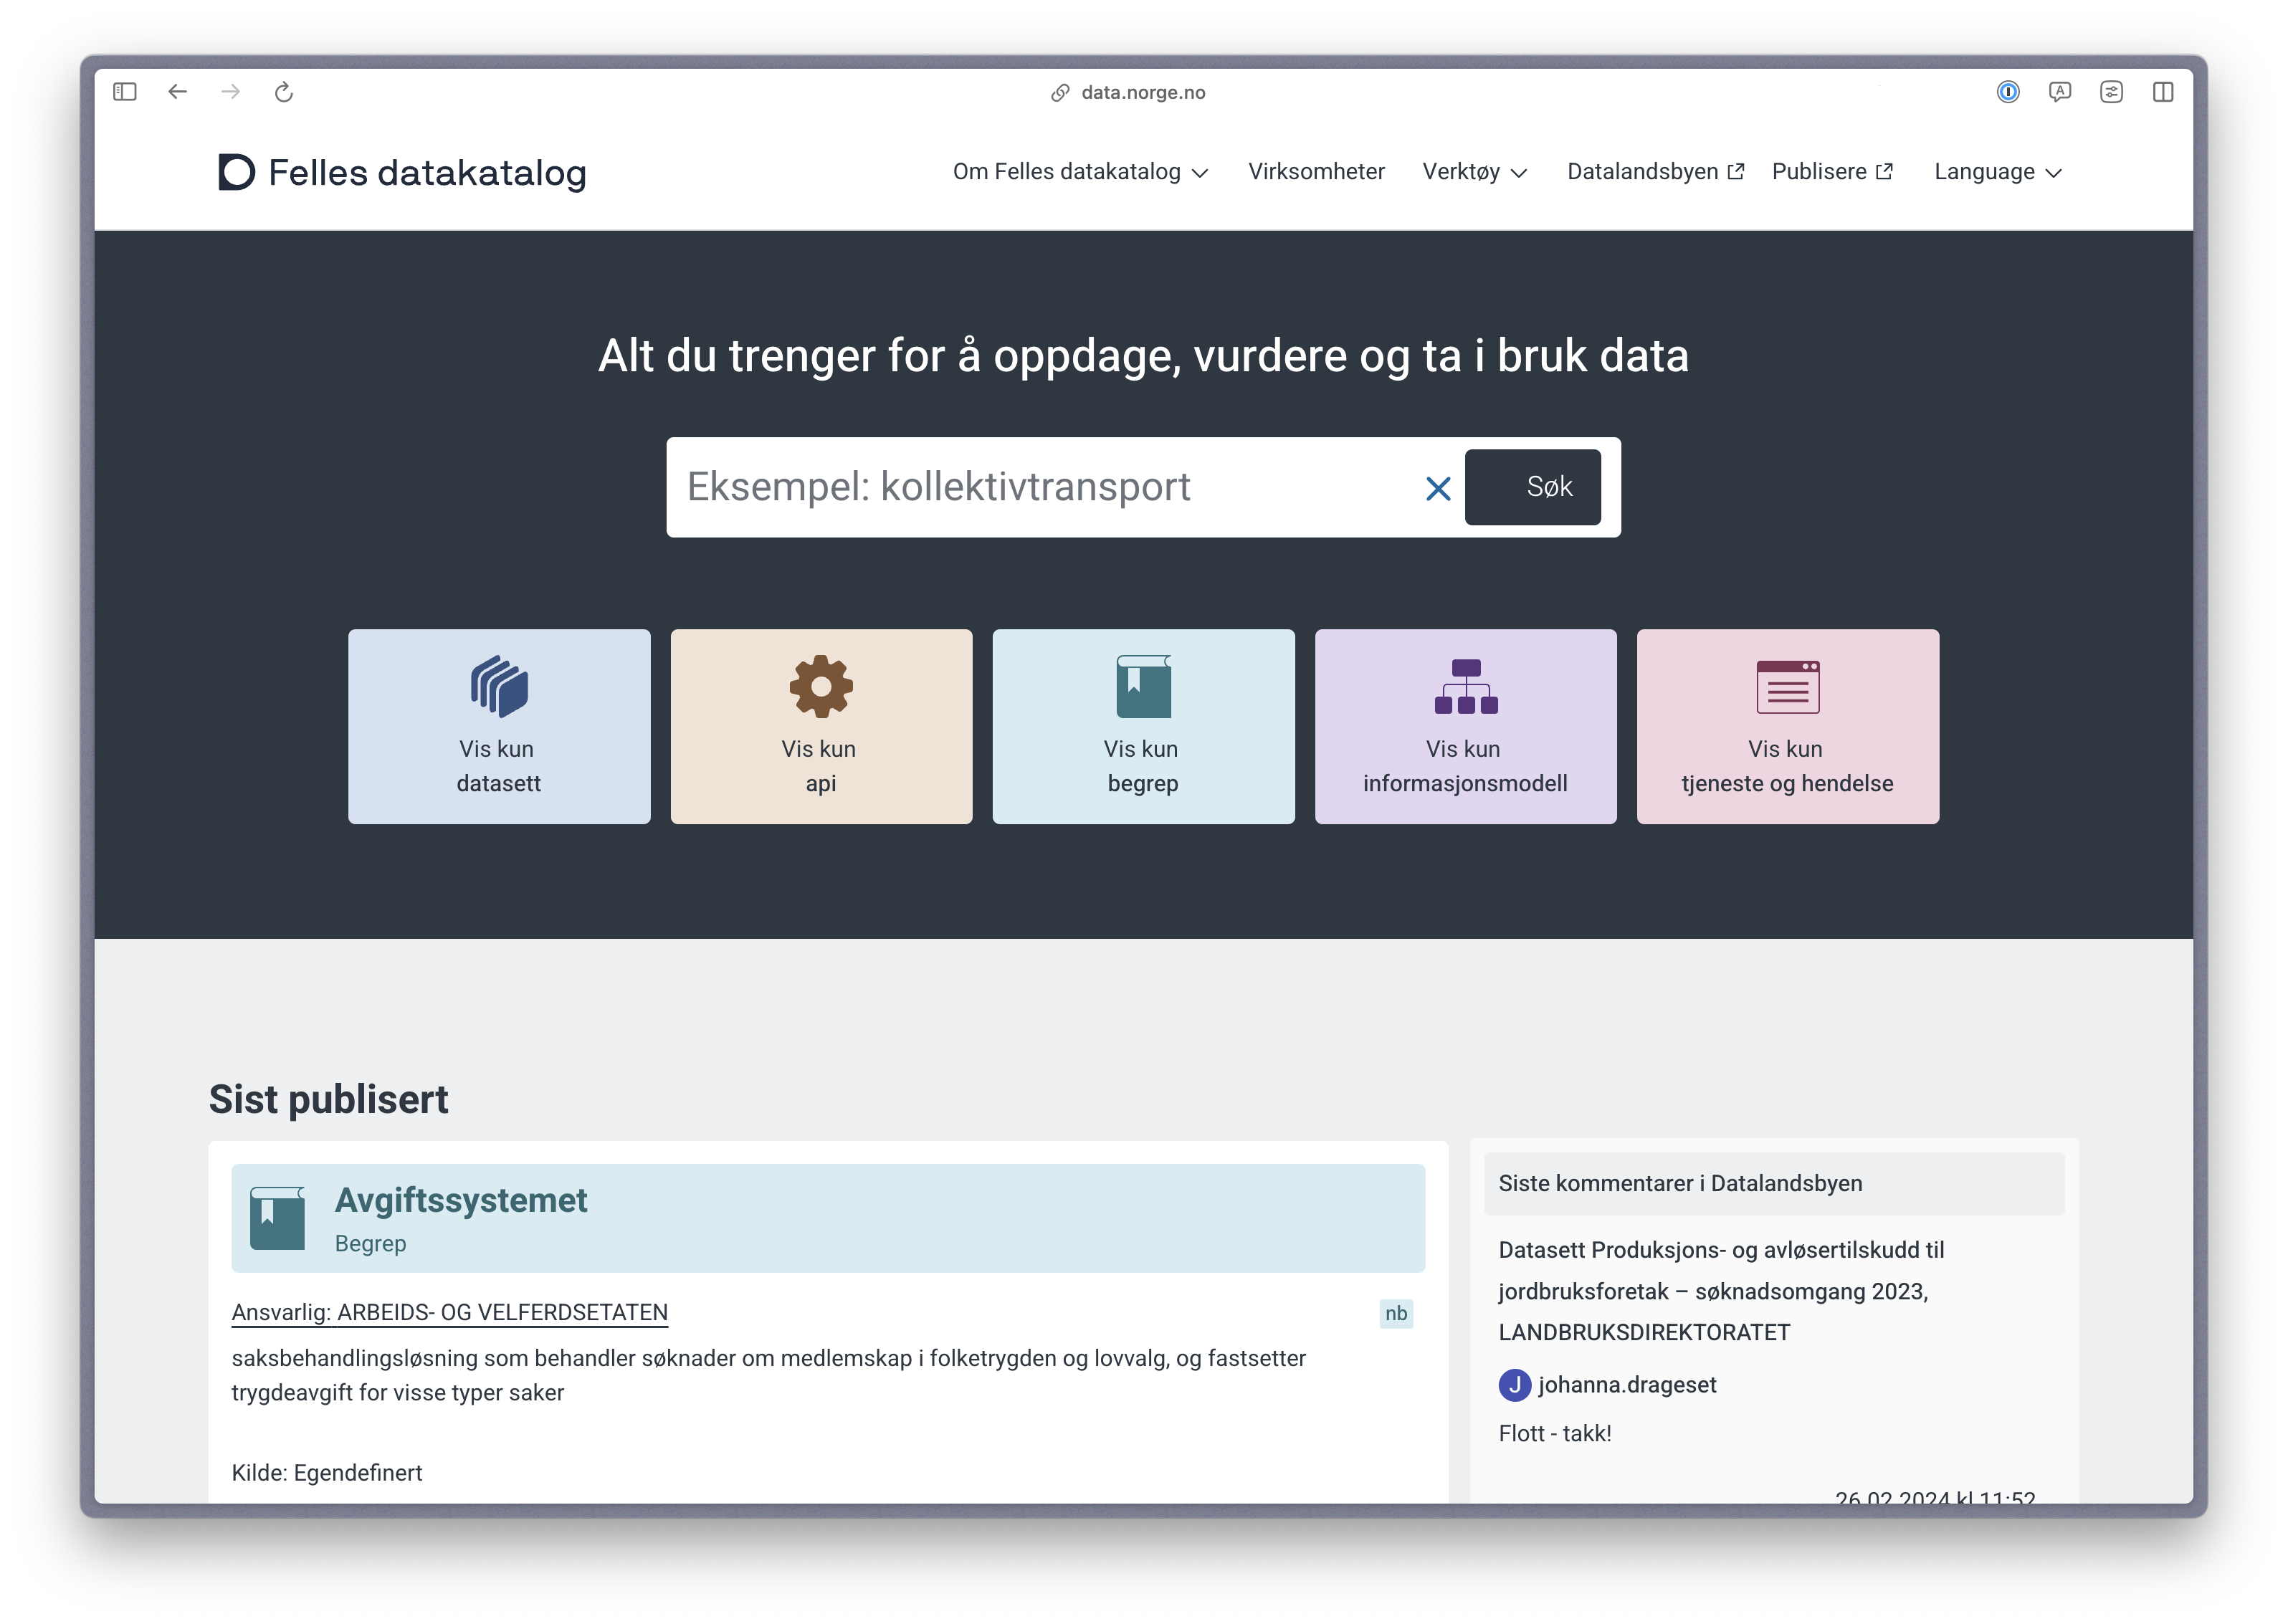2288x1624 pixels.
Task: Open Datalandsbyen from the navigation bar
Action: [x=1654, y=171]
